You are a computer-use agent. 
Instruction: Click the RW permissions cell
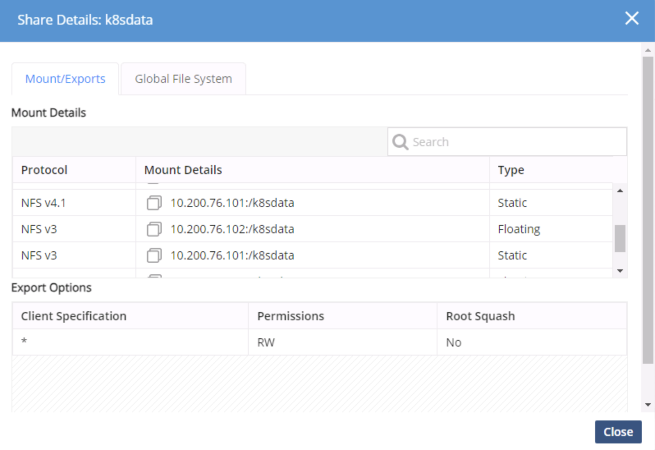tap(343, 342)
